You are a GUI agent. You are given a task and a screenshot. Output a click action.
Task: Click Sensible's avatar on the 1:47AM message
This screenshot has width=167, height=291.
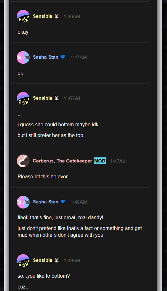point(23,98)
